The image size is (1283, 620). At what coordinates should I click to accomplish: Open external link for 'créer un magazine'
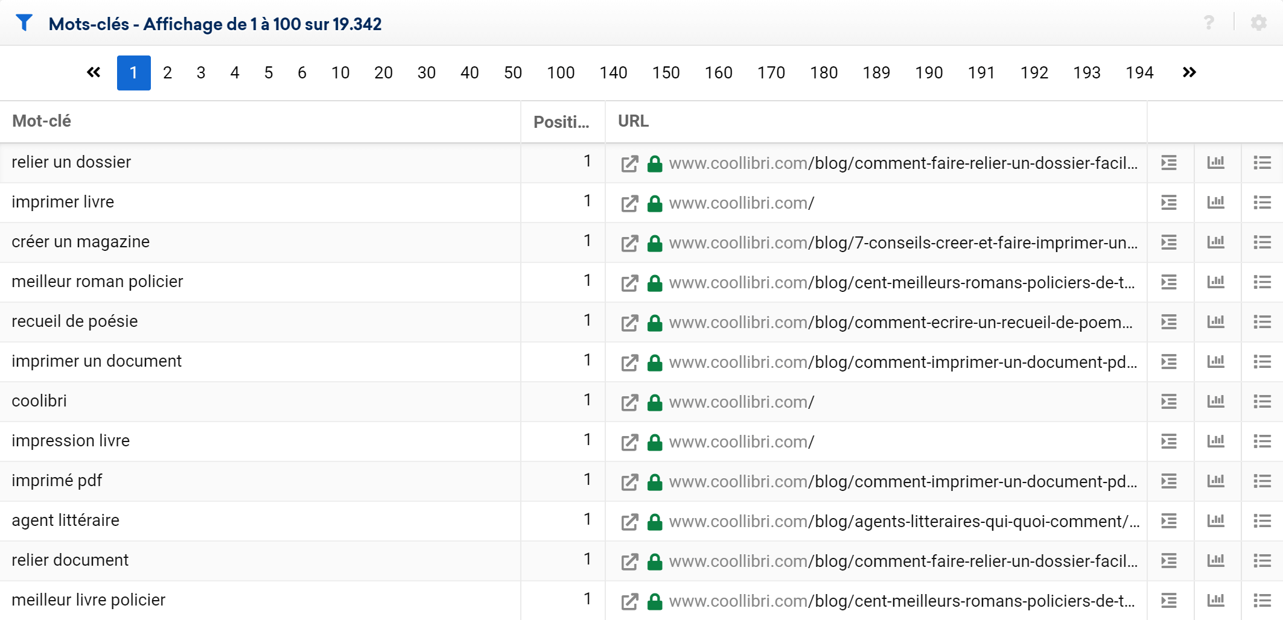click(629, 243)
